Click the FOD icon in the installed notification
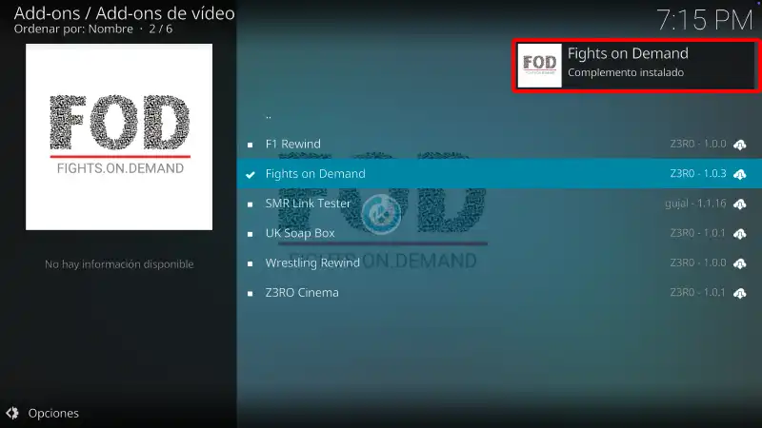 tap(539, 66)
